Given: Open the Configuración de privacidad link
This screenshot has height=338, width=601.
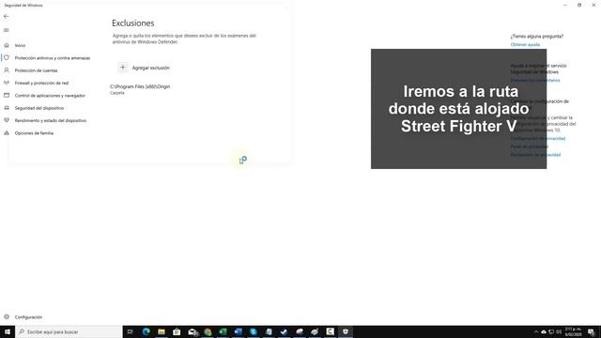Looking at the screenshot, I should click(538, 138).
